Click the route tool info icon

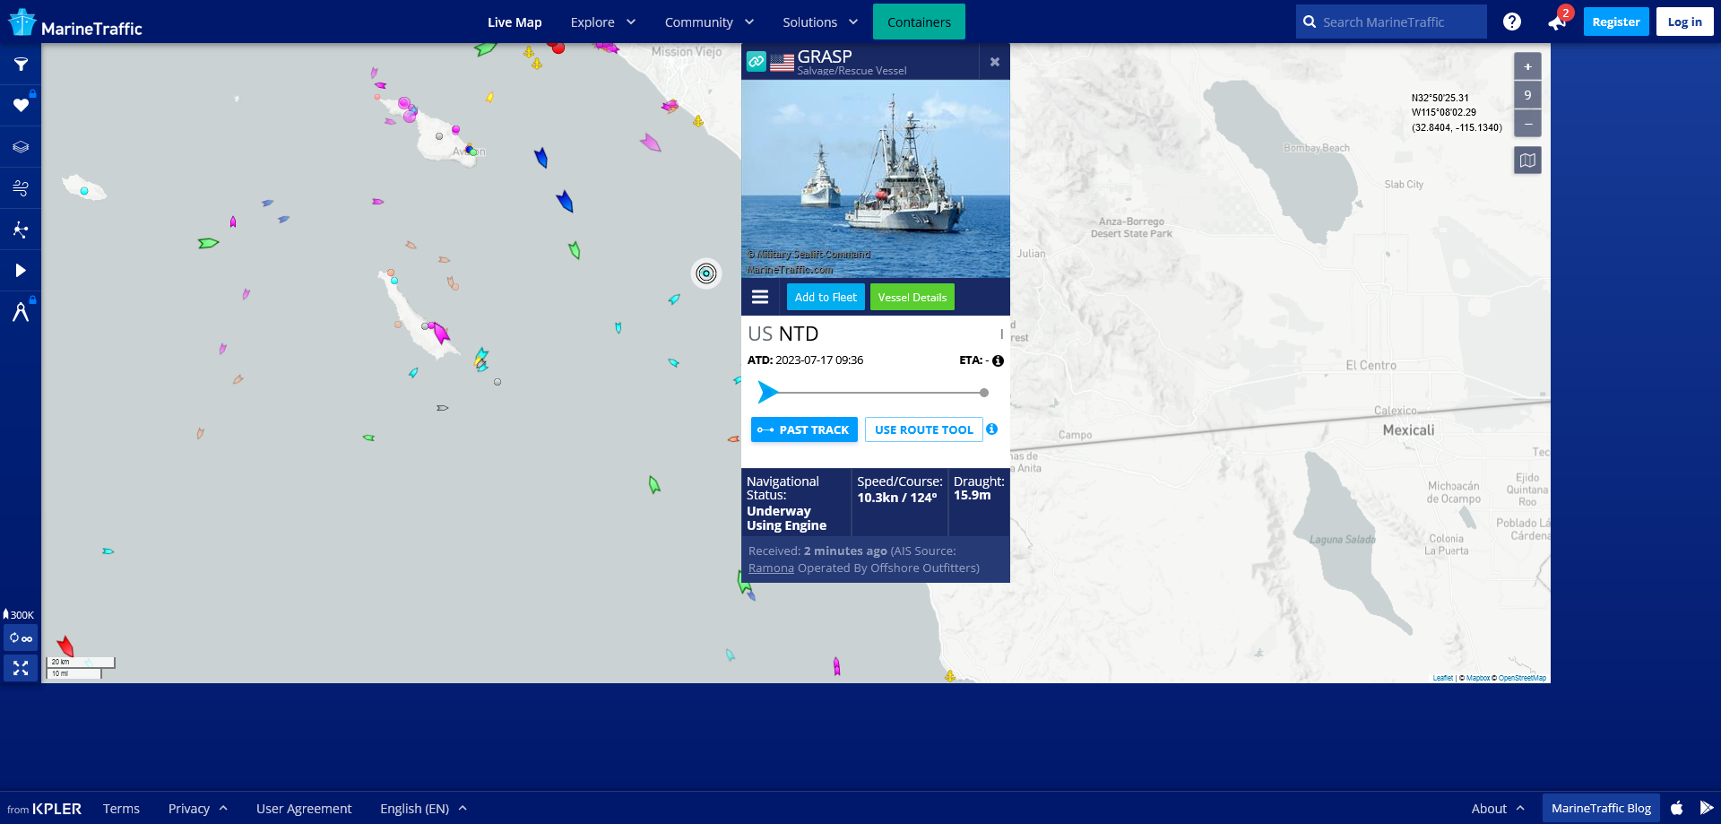coord(991,429)
